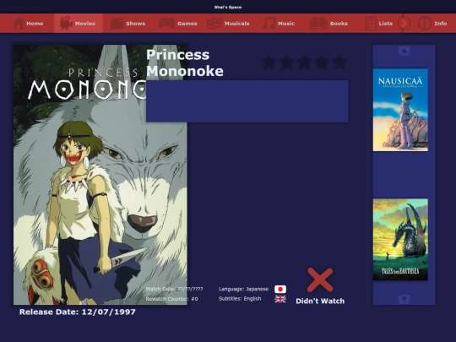This screenshot has height=342, width=456.
Task: Open the Home tab label
Action: [35, 24]
